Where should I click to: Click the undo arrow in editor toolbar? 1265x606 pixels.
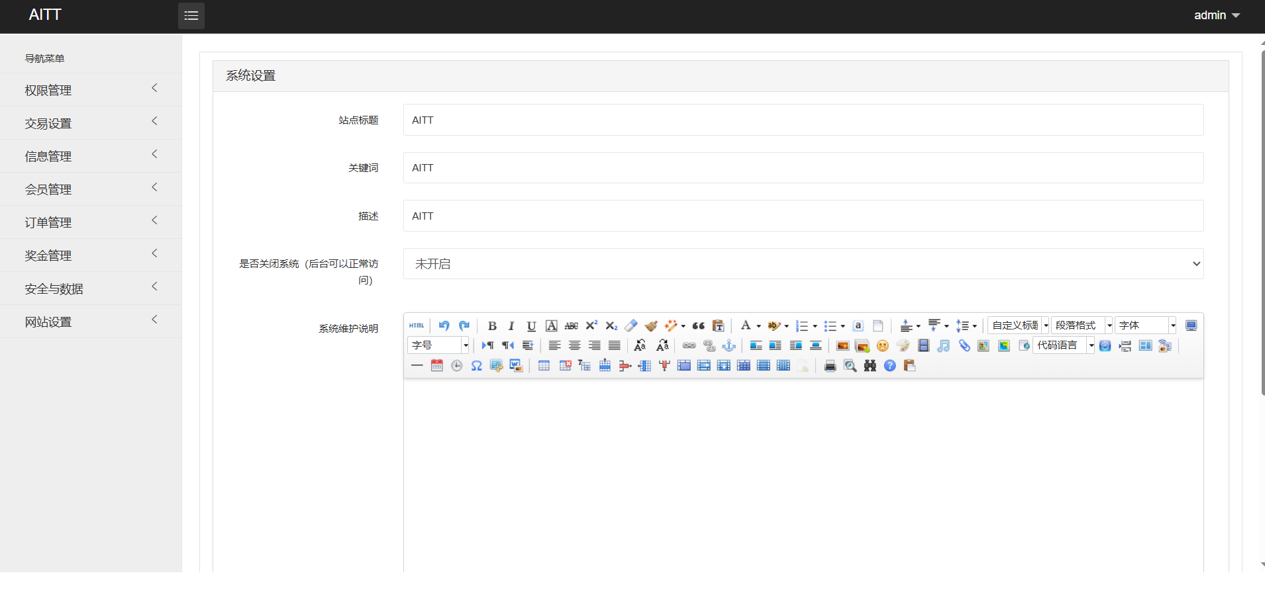click(444, 325)
